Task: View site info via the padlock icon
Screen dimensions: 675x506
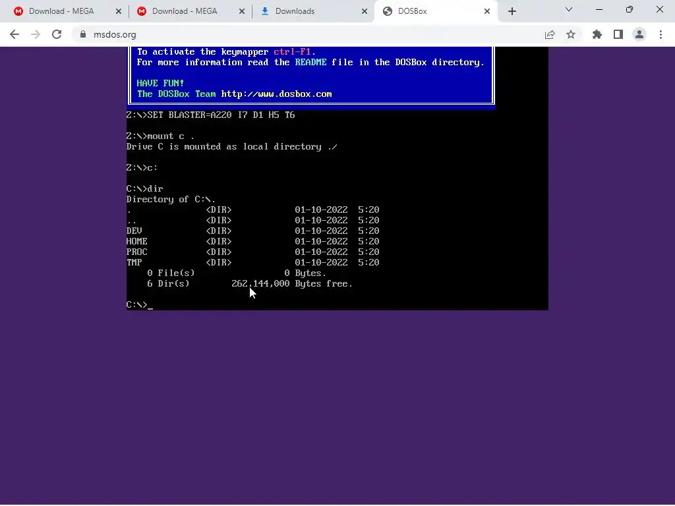Action: click(83, 34)
